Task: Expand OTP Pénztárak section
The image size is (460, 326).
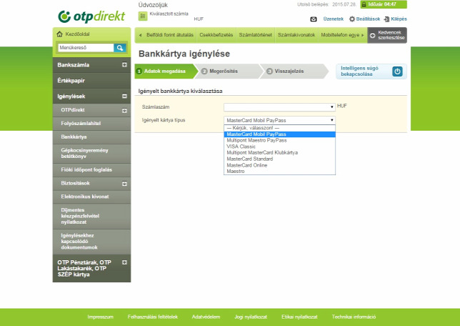Action: tap(124, 262)
